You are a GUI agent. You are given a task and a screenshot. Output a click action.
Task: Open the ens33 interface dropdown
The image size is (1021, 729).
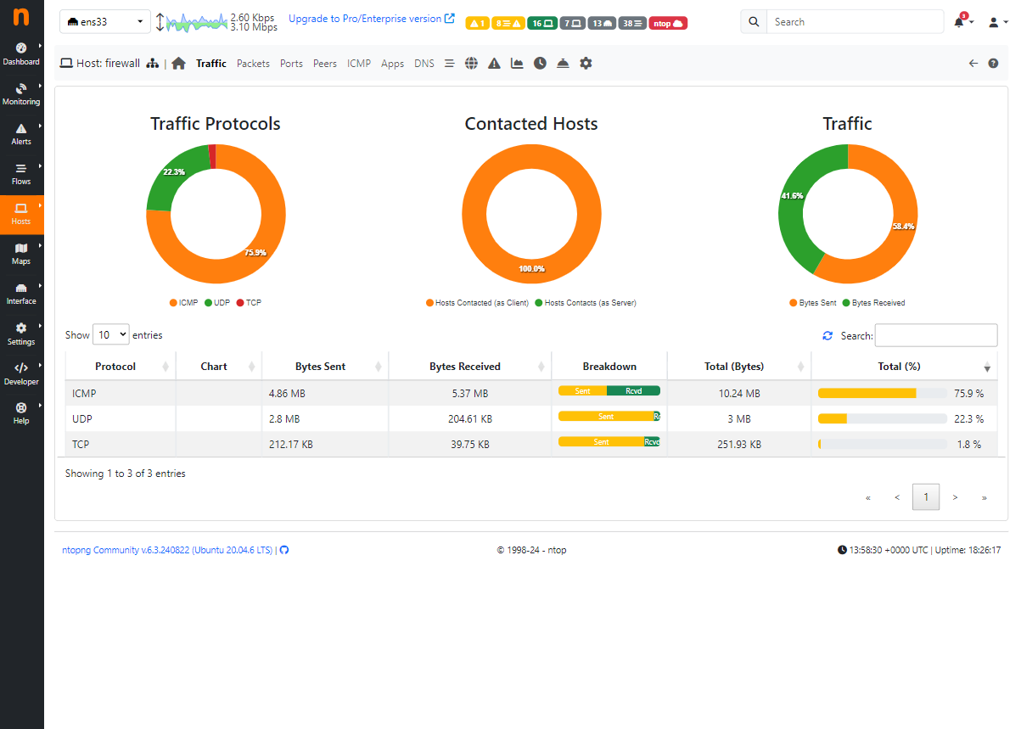(x=105, y=22)
